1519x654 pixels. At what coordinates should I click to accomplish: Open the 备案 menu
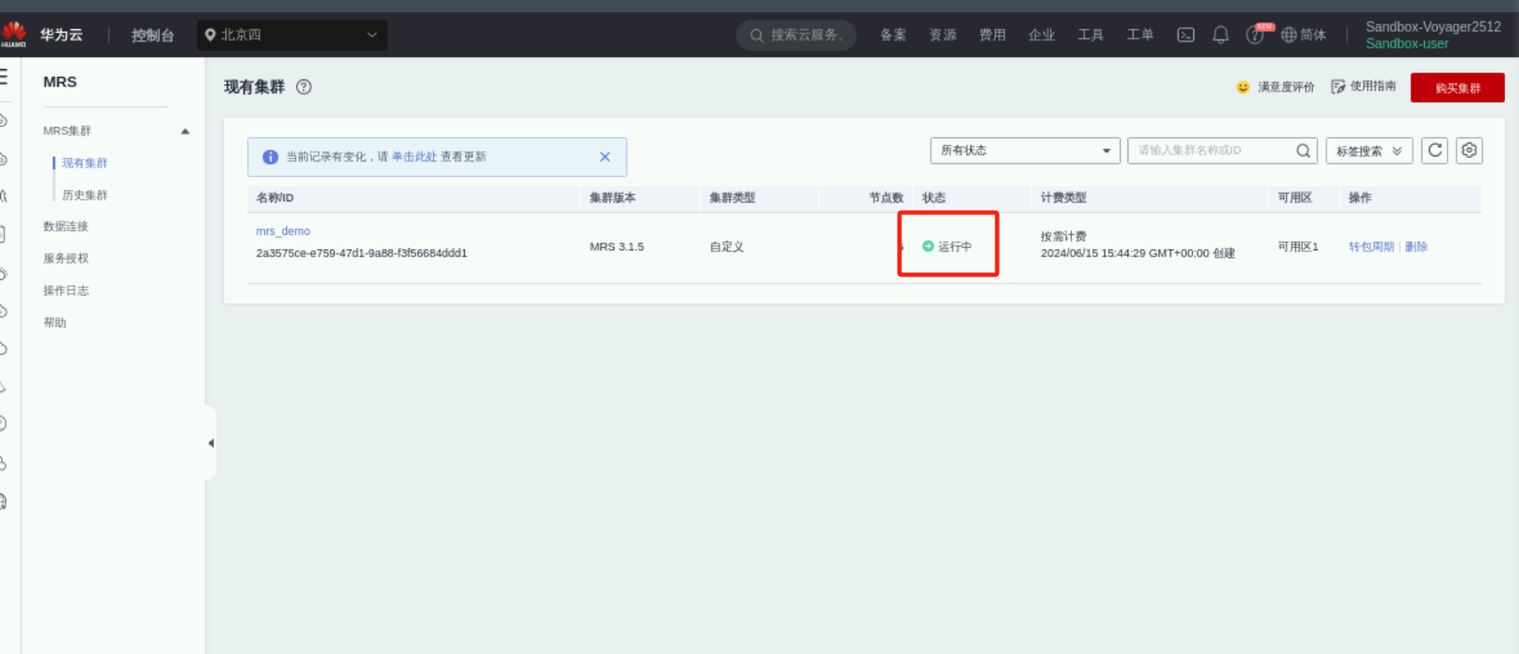(x=893, y=35)
